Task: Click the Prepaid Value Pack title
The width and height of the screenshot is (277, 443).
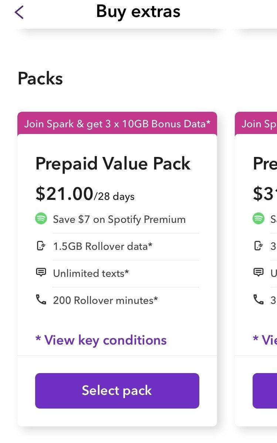Action: pos(113,164)
